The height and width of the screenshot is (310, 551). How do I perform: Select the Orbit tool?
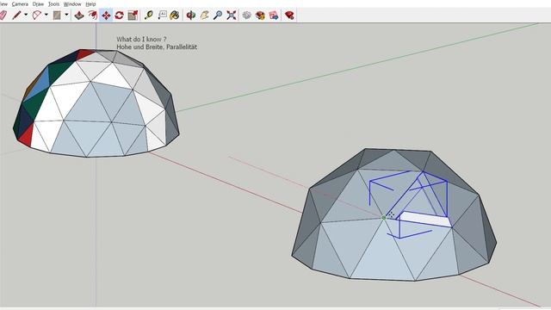point(191,15)
